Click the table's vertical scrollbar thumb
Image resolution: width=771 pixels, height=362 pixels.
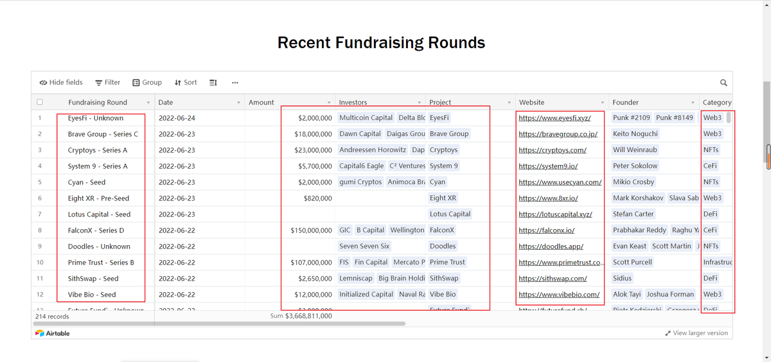729,117
